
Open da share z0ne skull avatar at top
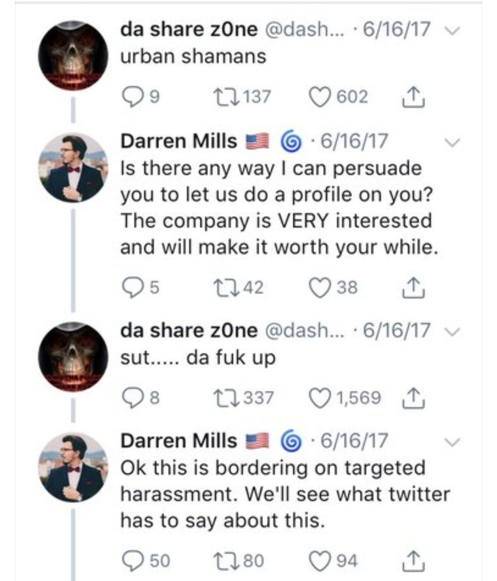click(73, 56)
